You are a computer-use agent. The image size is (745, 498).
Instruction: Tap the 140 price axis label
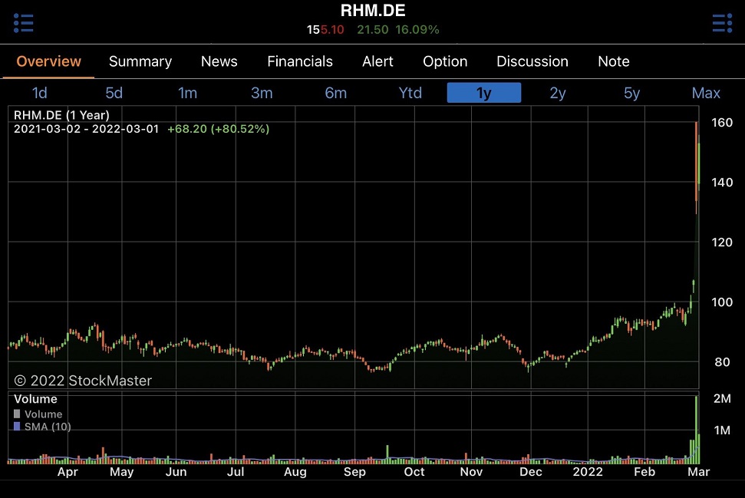(x=722, y=183)
